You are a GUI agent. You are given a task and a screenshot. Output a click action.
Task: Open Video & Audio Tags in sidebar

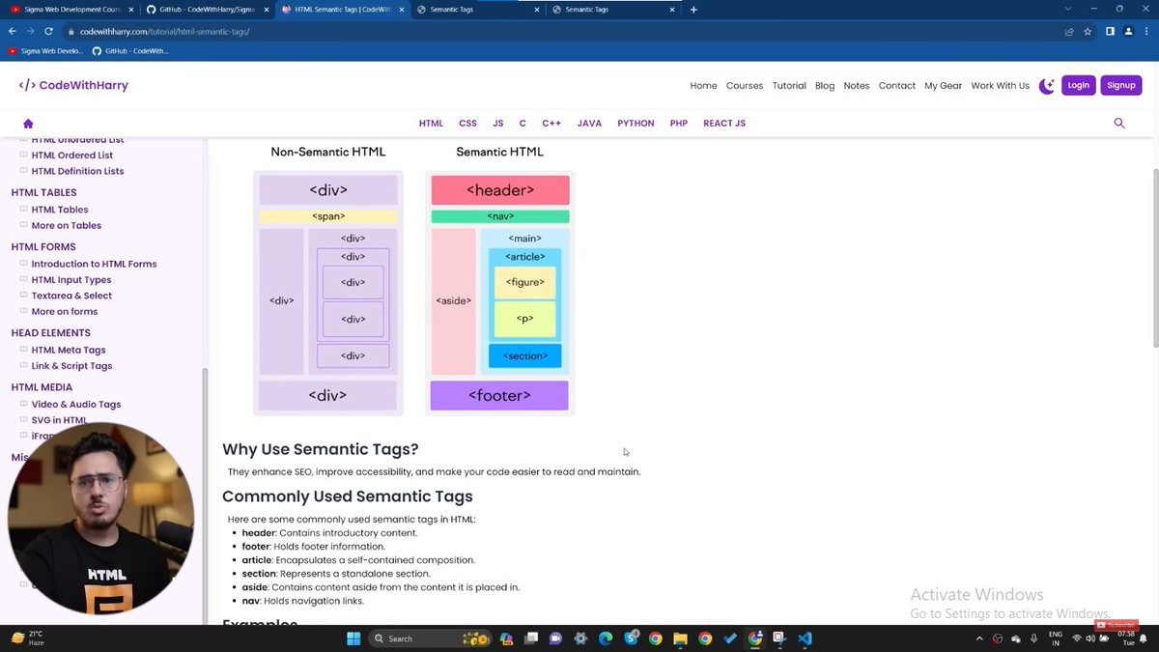pyautogui.click(x=76, y=405)
